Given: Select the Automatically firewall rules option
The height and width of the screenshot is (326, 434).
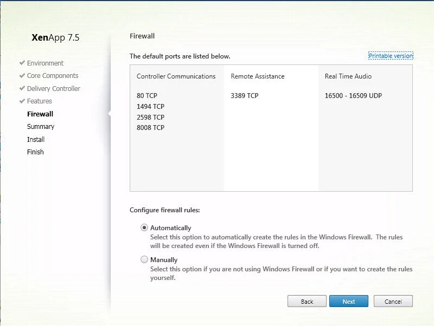Looking at the screenshot, I should [144, 227].
